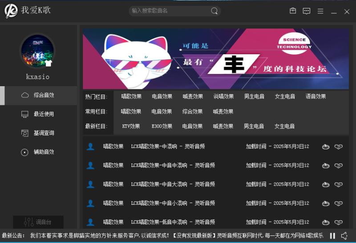Click LCK唱歌效果-中音大混响 - 灵听音频 title
The height and width of the screenshot is (243, 356).
tap(173, 184)
